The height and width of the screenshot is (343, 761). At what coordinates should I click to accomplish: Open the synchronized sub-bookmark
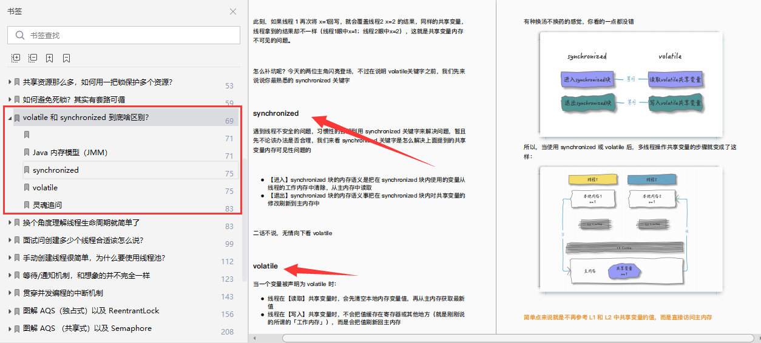pyautogui.click(x=56, y=170)
